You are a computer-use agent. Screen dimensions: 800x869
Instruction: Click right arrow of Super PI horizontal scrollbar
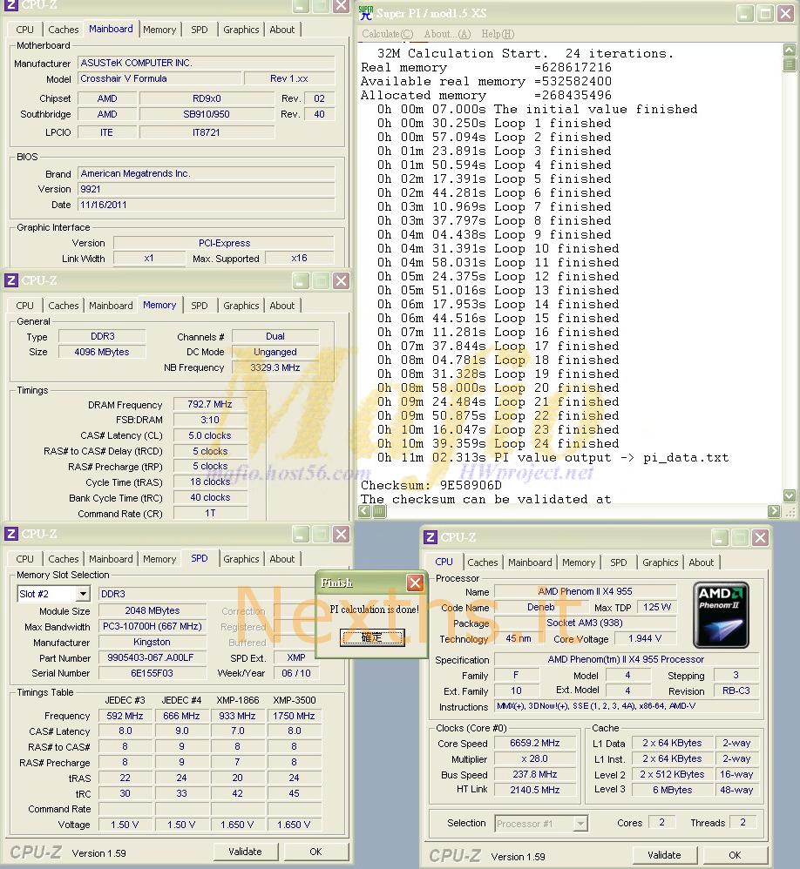(774, 511)
